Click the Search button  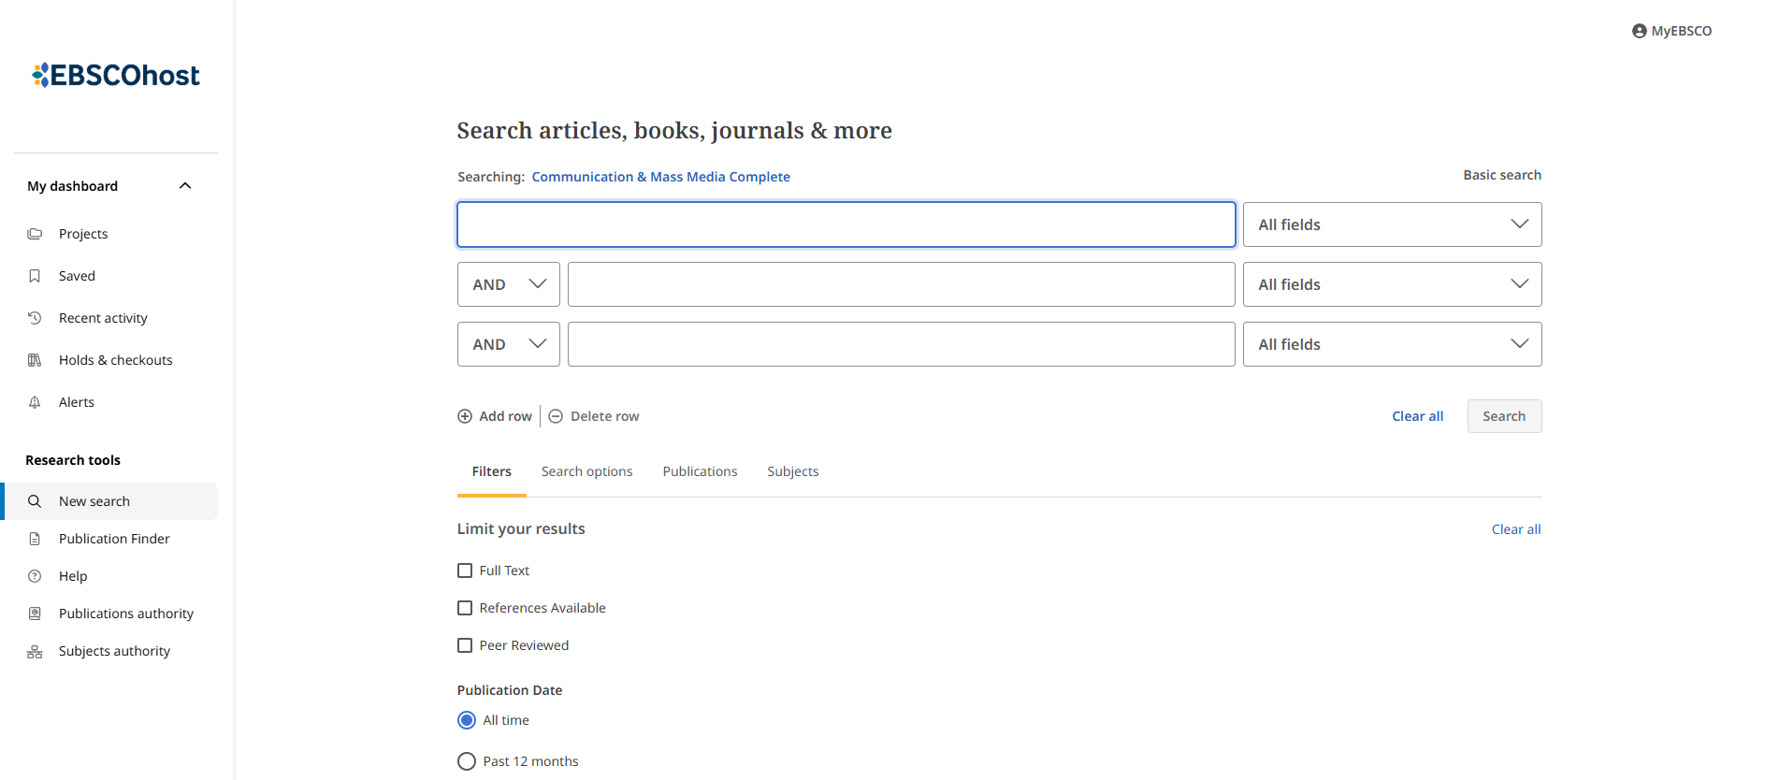pos(1503,416)
